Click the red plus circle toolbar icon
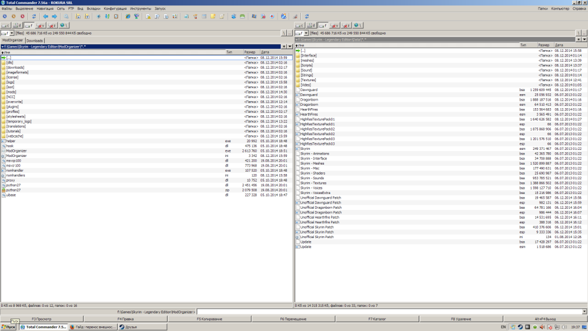The image size is (588, 331). click(x=272, y=16)
